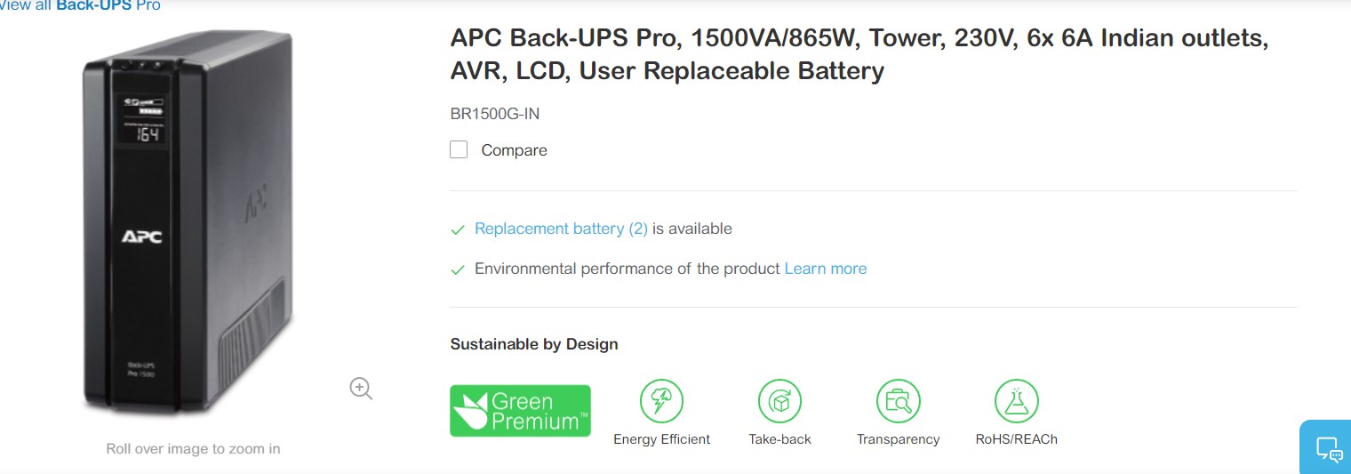Click the APC Back-UPS Pro product title
1351x474 pixels.
pyautogui.click(x=859, y=54)
